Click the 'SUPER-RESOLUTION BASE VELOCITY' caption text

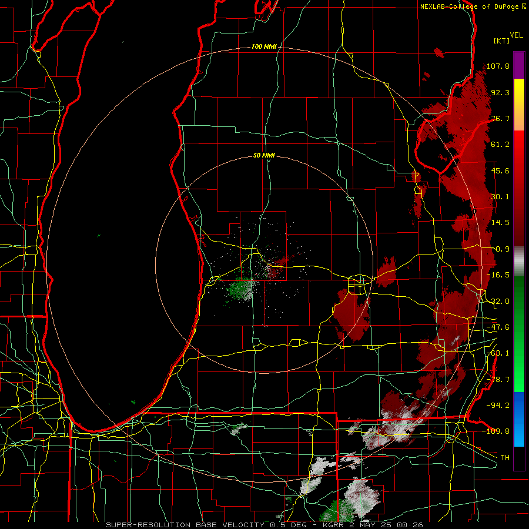(185, 525)
